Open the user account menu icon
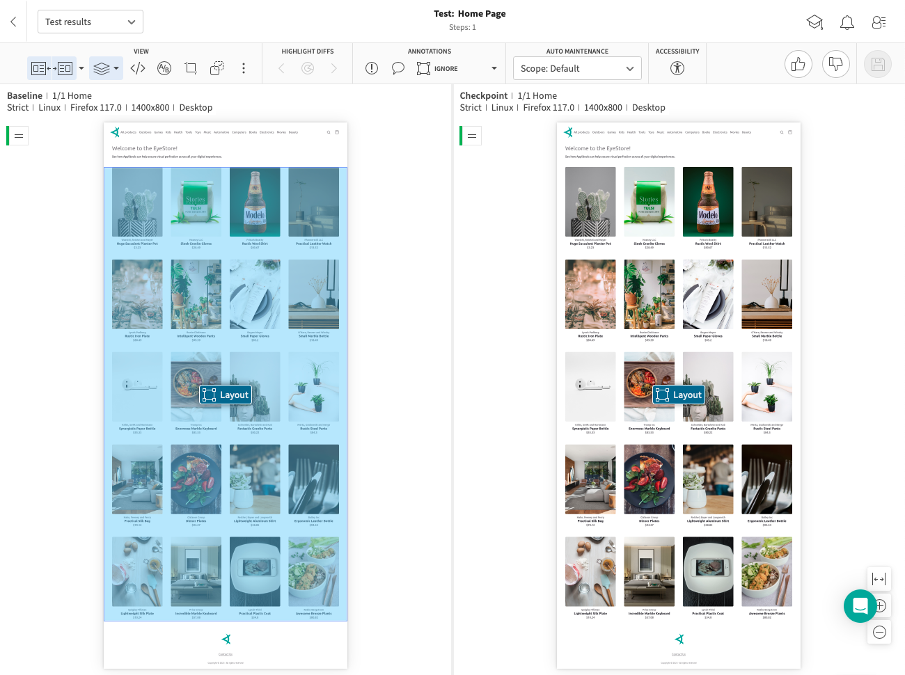This screenshot has height=675, width=905. tap(879, 22)
